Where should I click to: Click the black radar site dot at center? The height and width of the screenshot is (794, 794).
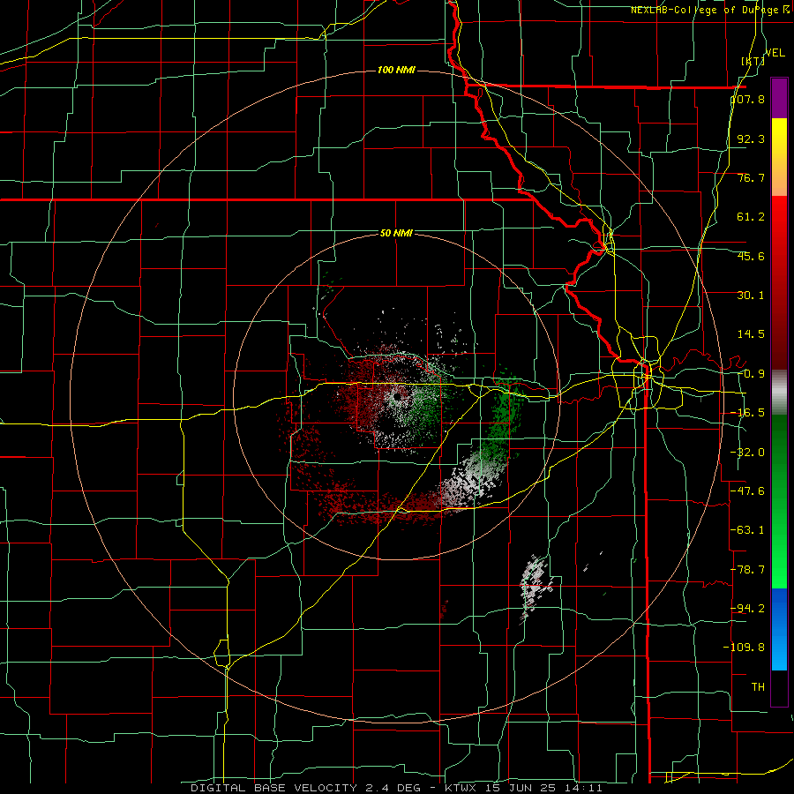pos(397,396)
